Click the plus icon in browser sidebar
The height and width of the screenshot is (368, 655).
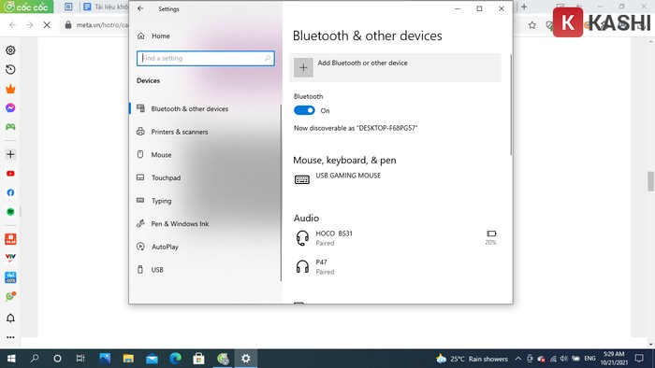click(10, 154)
